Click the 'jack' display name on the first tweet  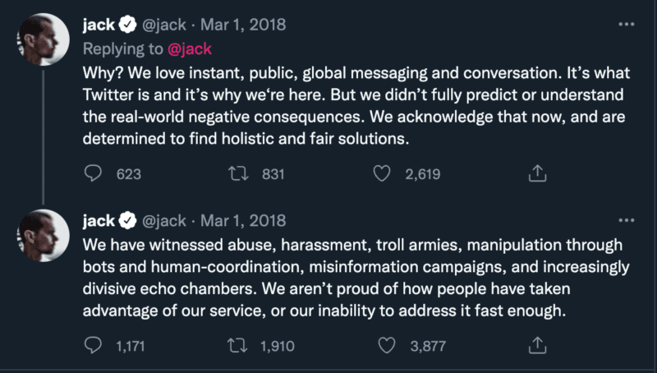click(x=99, y=25)
